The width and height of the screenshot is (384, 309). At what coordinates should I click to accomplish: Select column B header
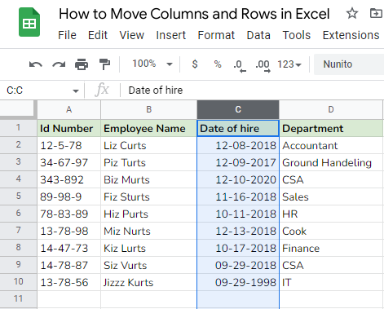click(x=149, y=110)
